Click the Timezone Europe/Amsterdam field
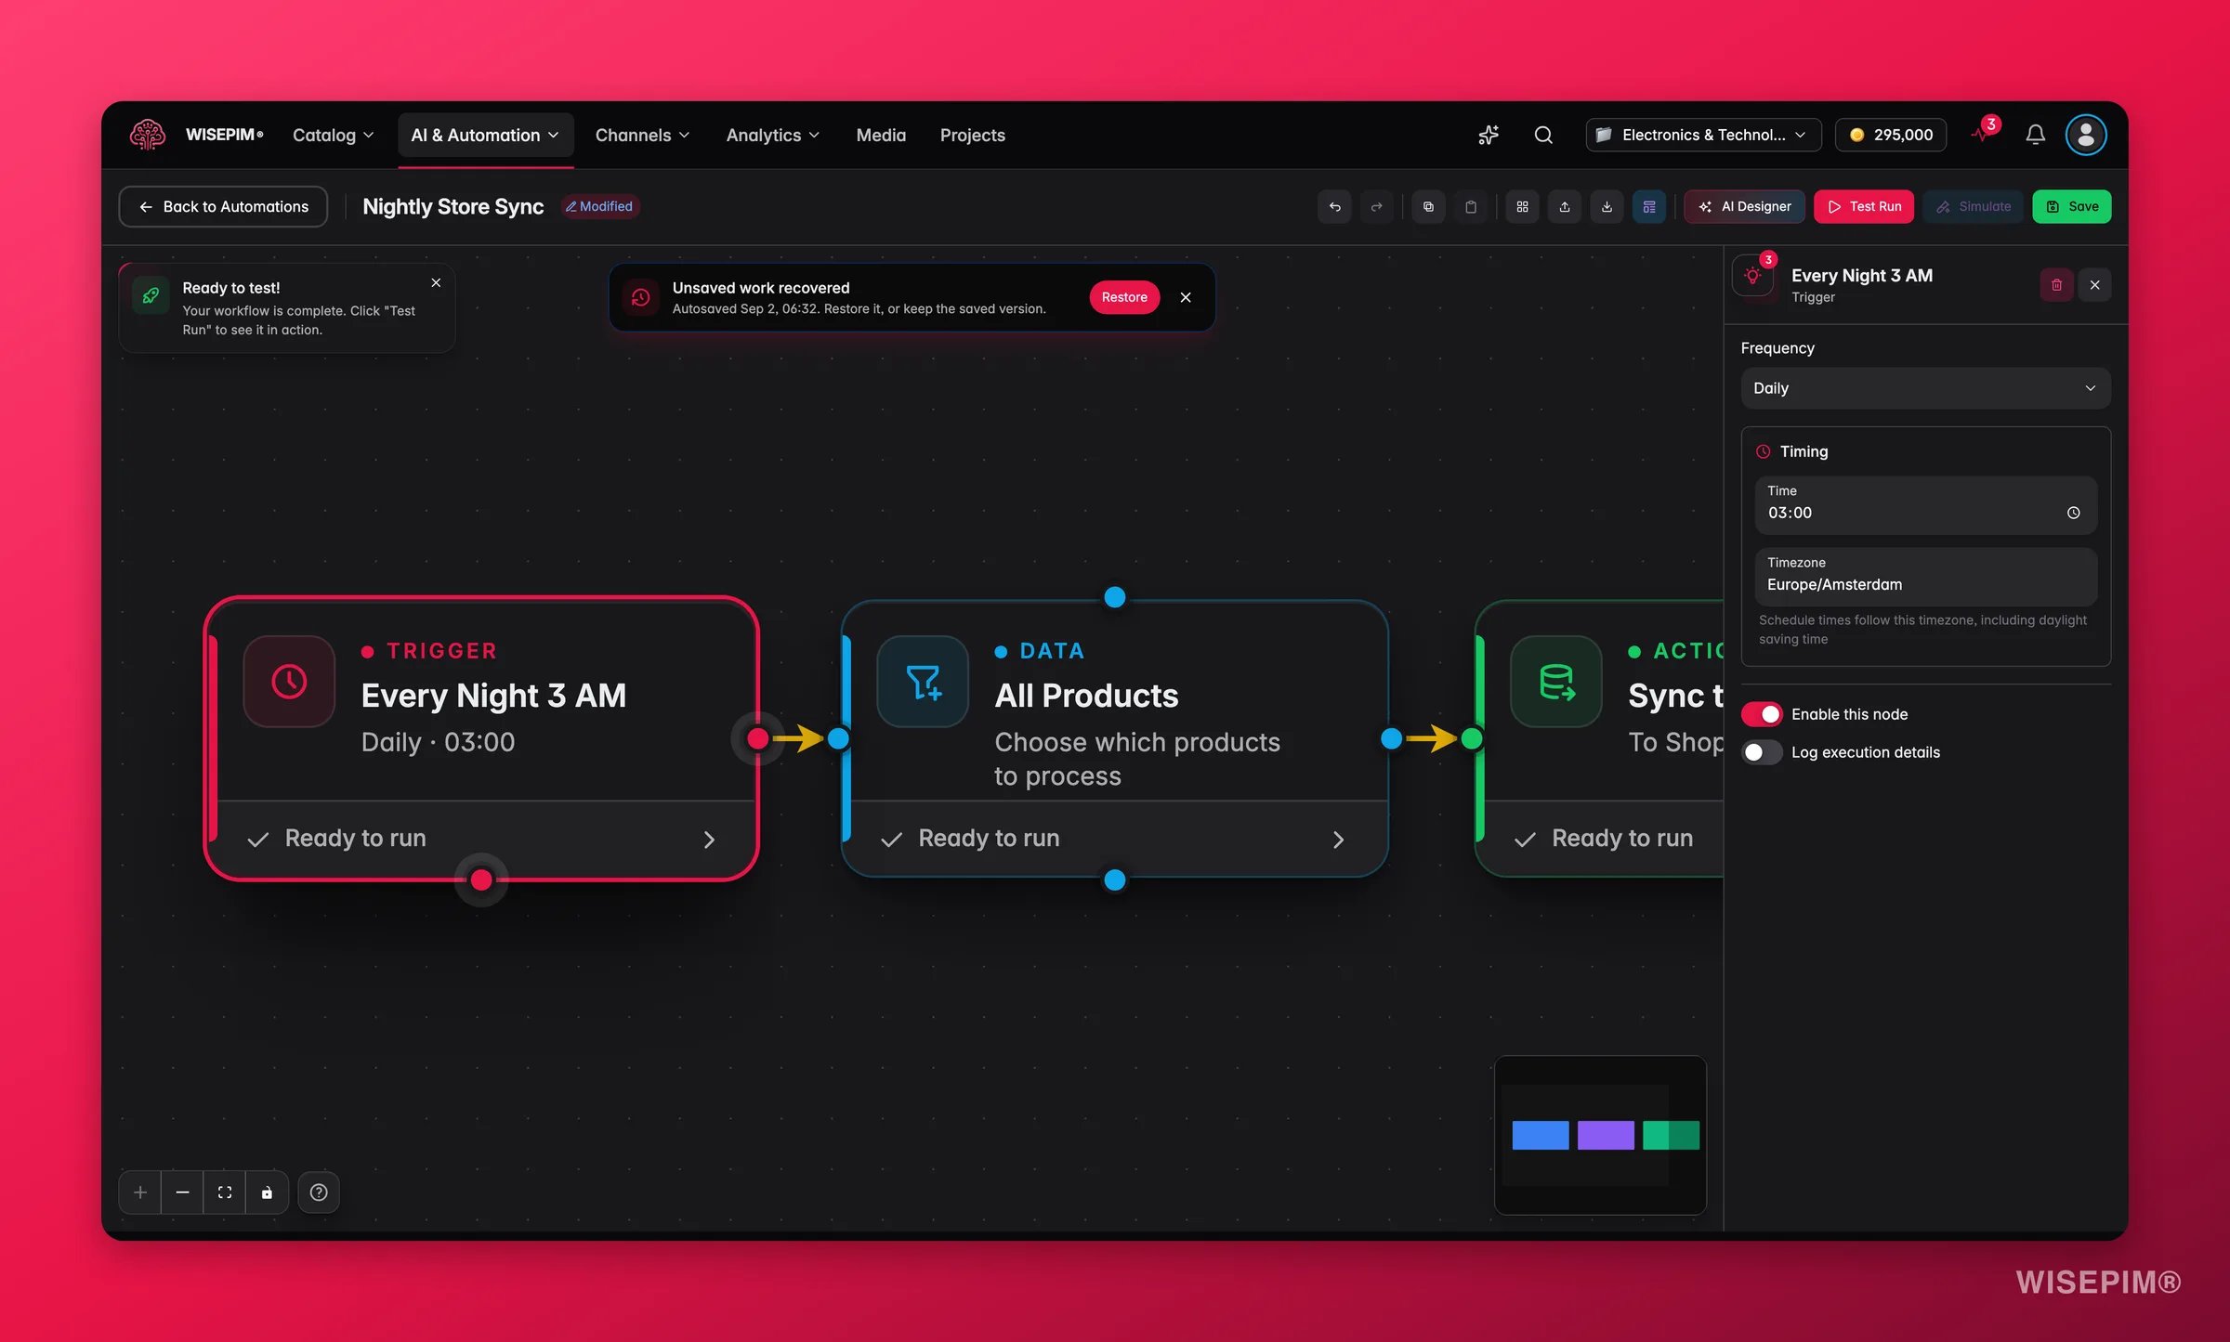The image size is (2230, 1342). pyautogui.click(x=1925, y=576)
